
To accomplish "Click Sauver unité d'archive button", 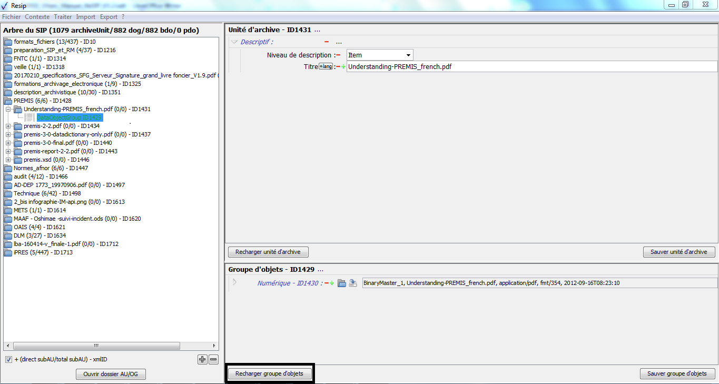I will coord(678,252).
